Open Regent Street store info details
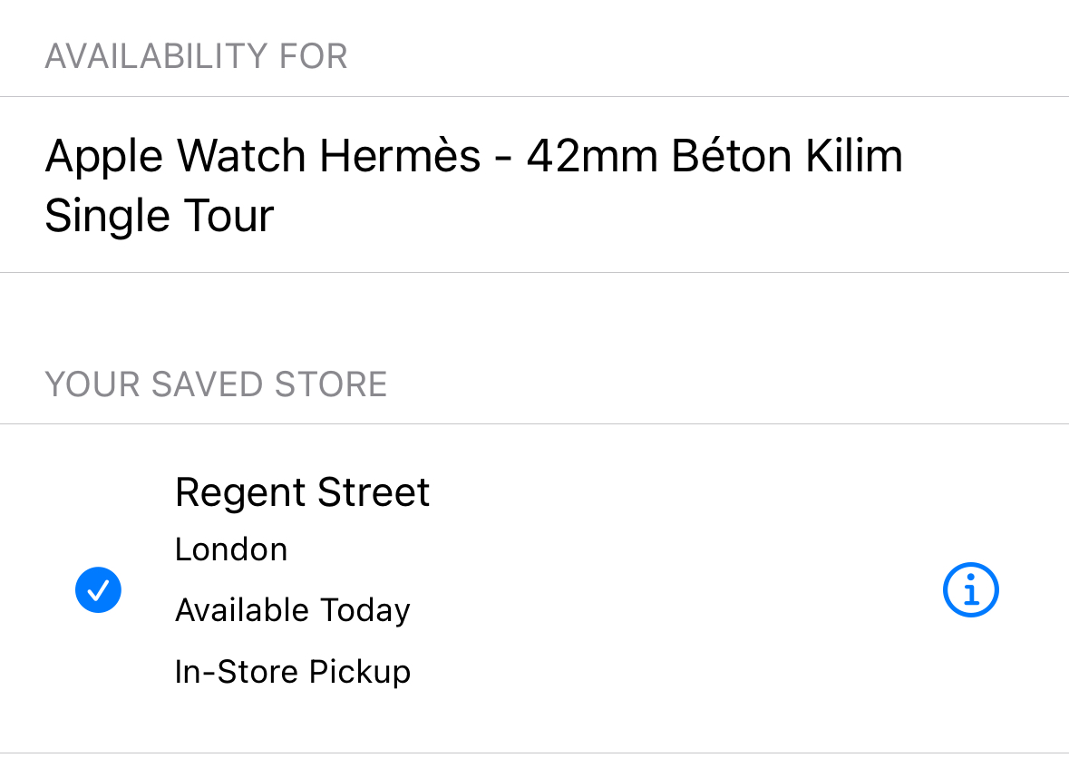 coord(970,591)
